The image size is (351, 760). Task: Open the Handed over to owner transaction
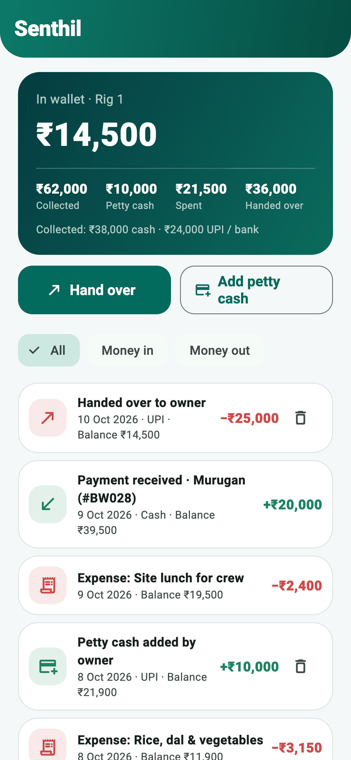[175, 418]
